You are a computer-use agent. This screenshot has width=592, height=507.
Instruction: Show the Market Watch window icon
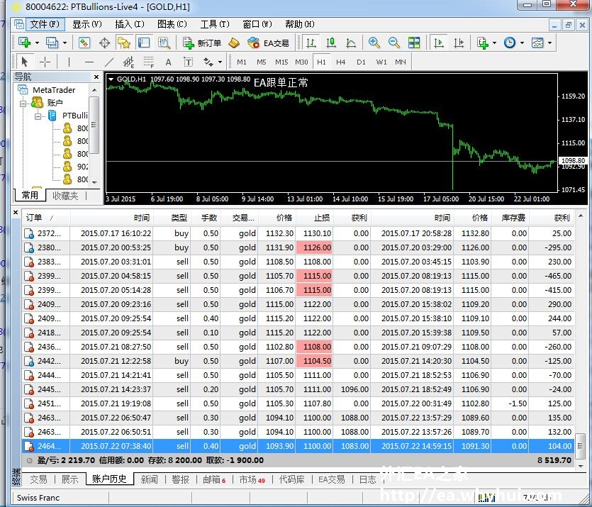click(x=84, y=43)
